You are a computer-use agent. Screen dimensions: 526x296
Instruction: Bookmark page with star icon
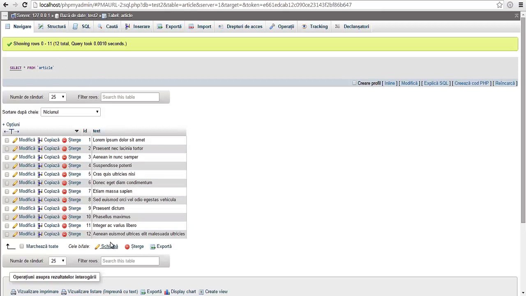[x=499, y=5]
